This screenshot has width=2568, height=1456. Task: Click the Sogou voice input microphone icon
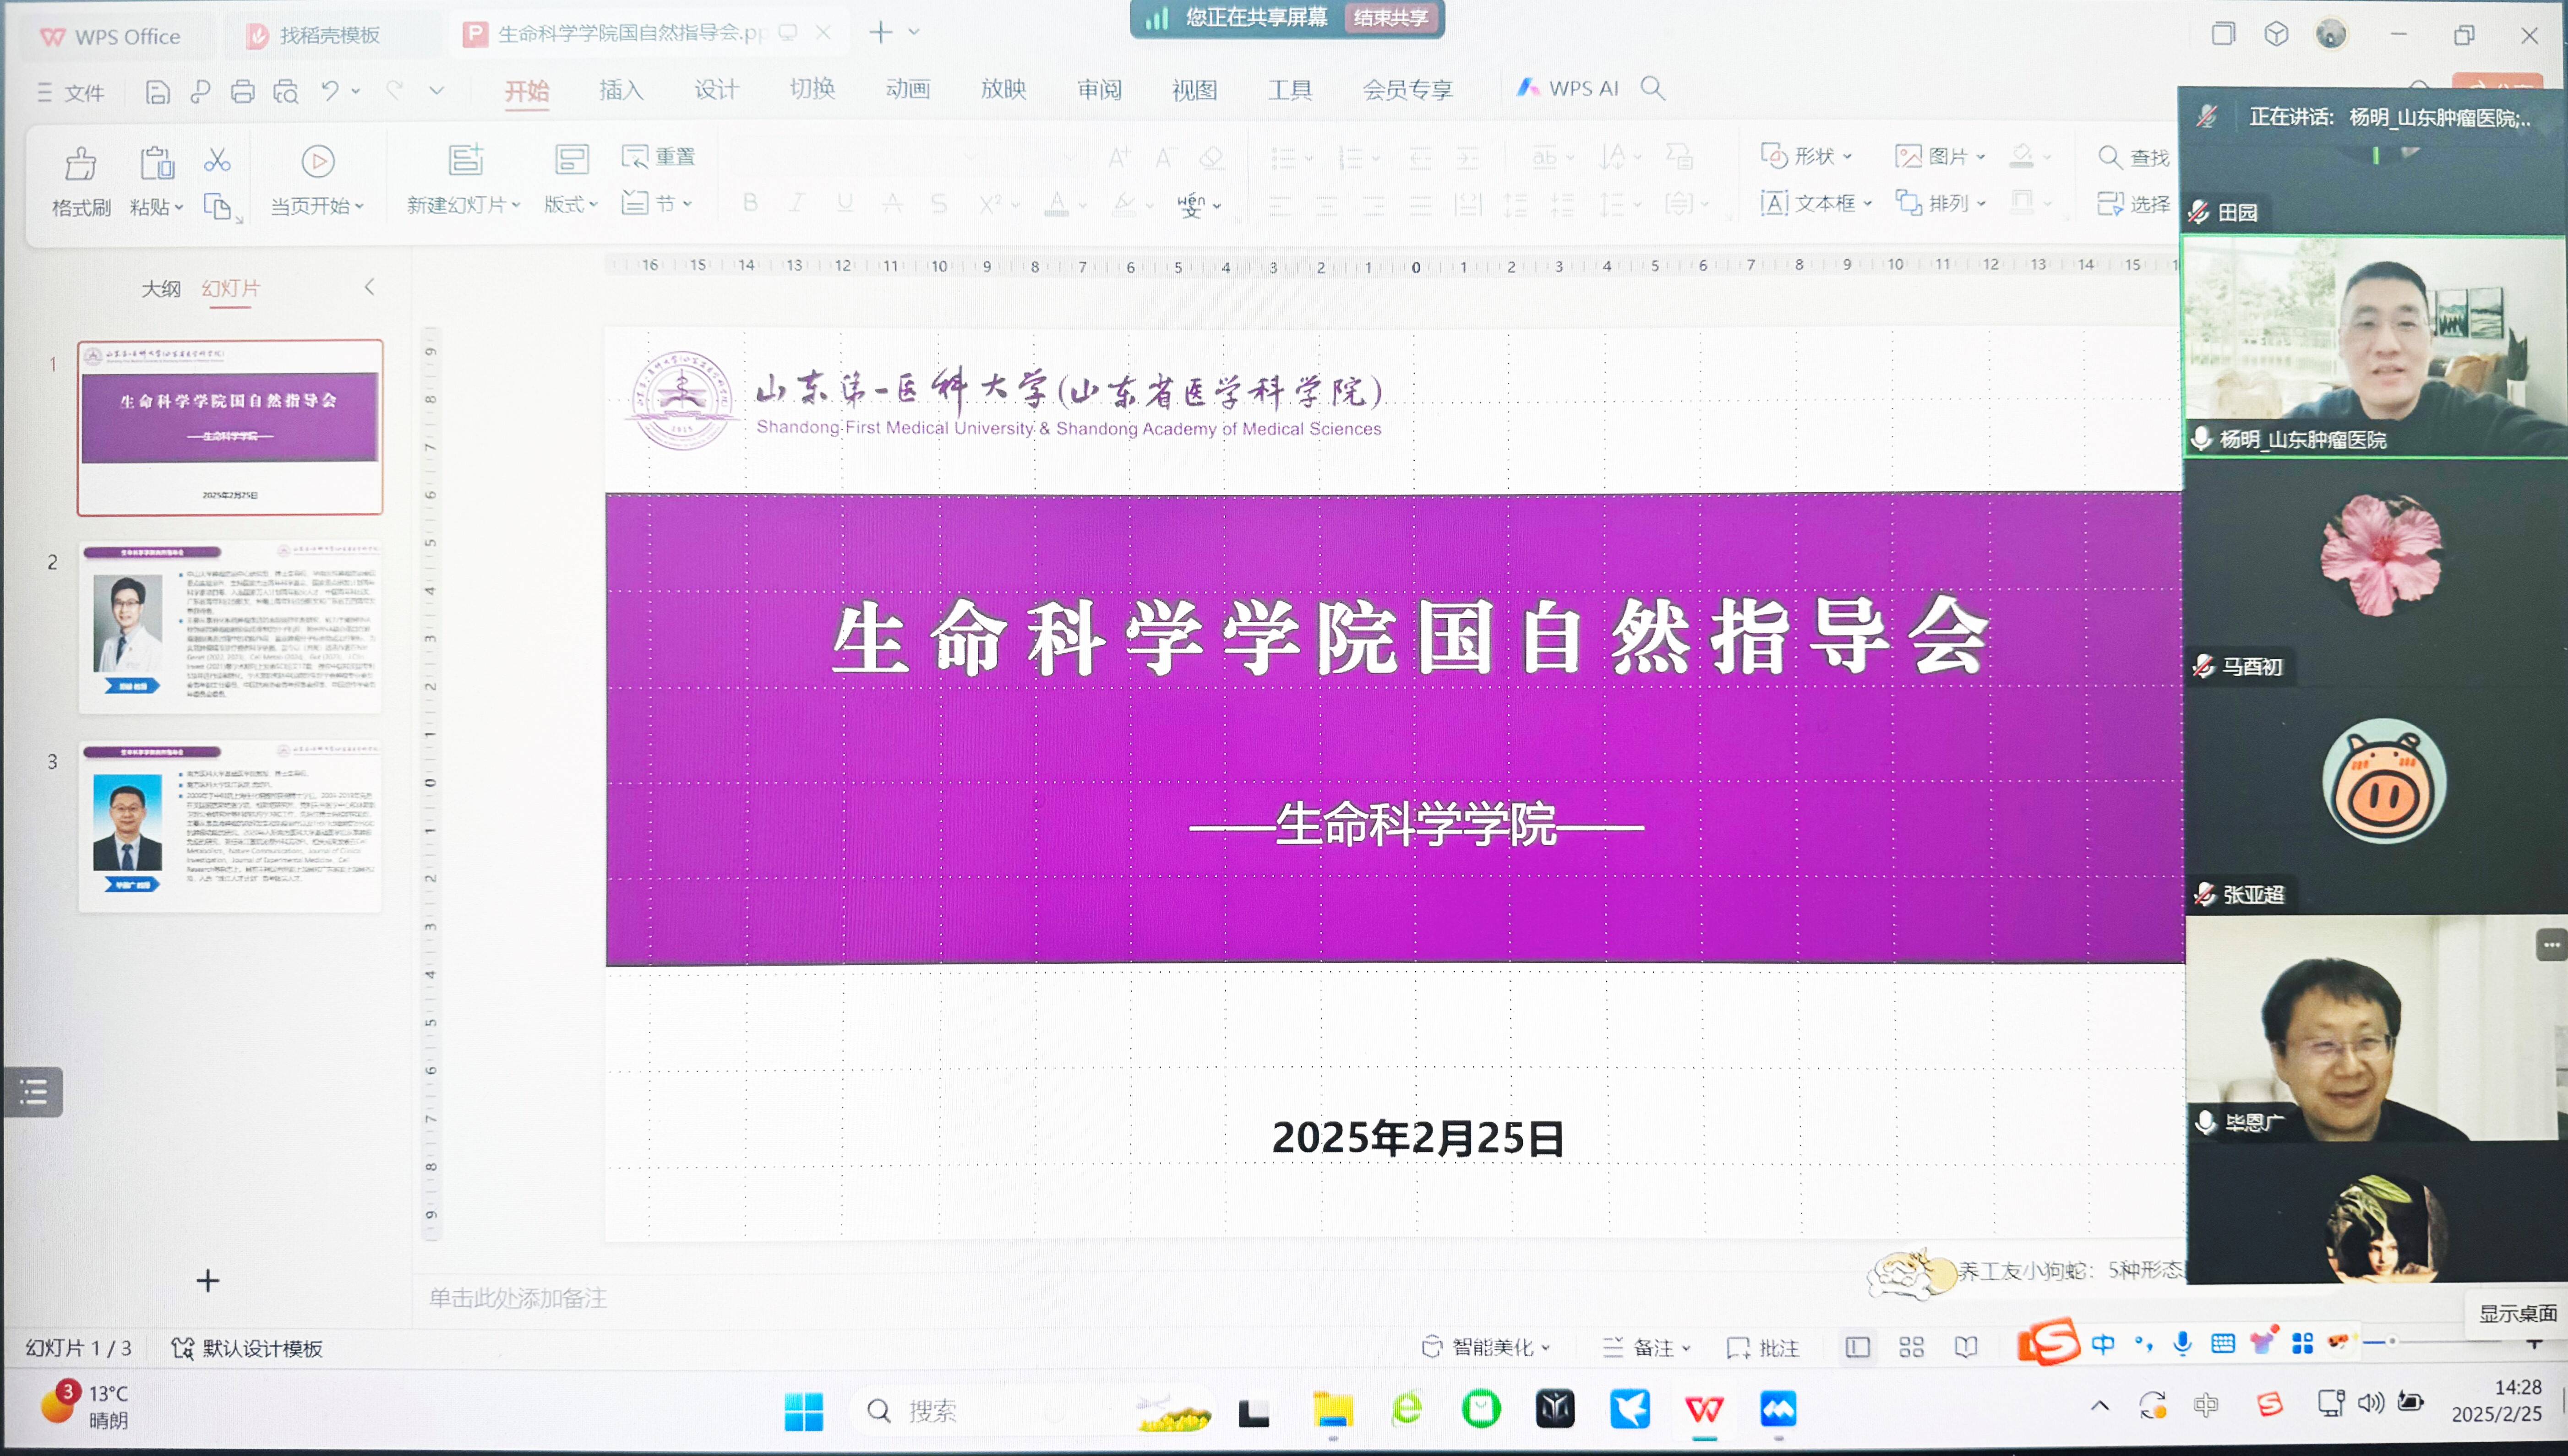pos(2183,1344)
